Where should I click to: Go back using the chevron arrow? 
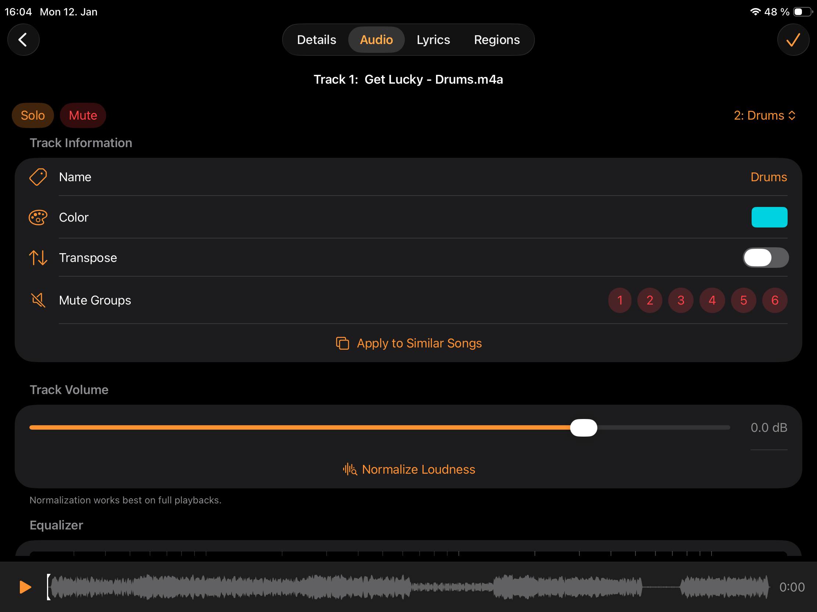pos(23,40)
